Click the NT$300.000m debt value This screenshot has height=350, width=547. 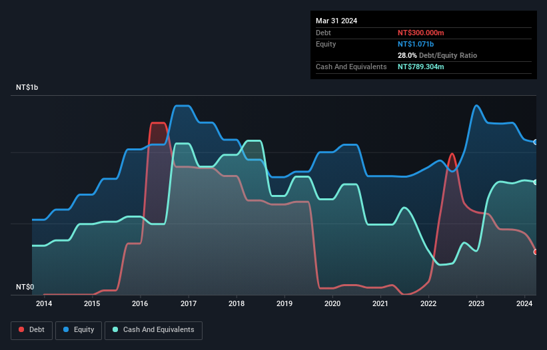pyautogui.click(x=420, y=33)
